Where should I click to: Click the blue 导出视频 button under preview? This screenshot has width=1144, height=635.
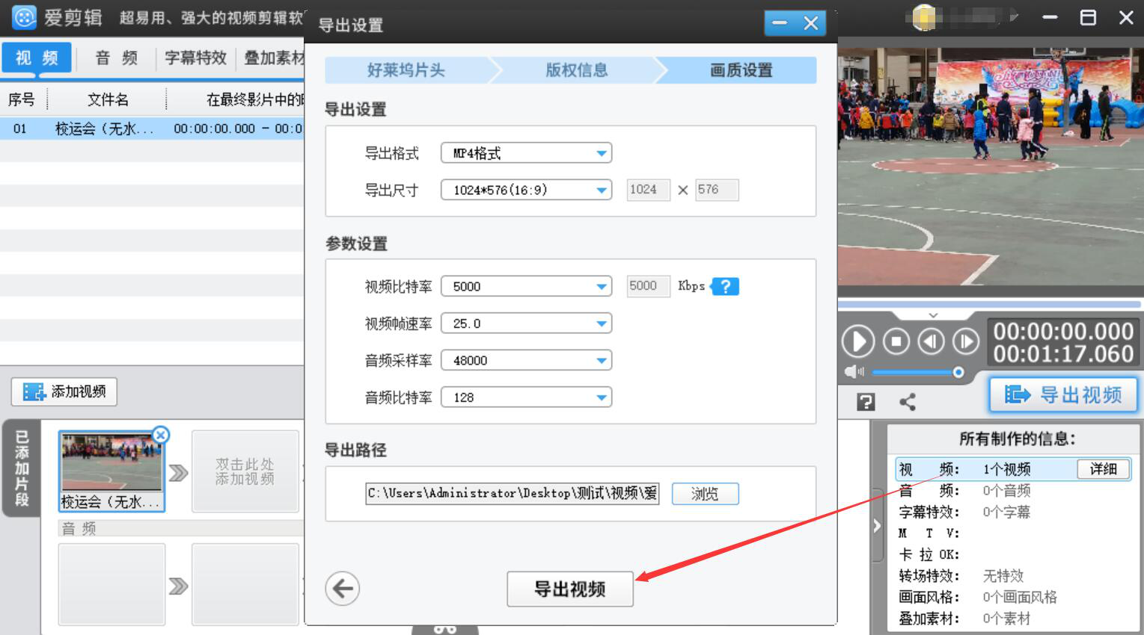(x=1063, y=394)
